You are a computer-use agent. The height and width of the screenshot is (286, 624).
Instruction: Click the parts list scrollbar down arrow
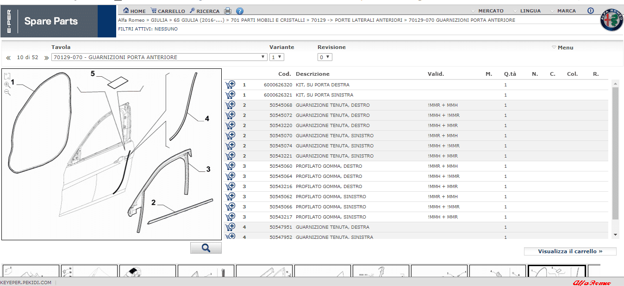(615, 235)
